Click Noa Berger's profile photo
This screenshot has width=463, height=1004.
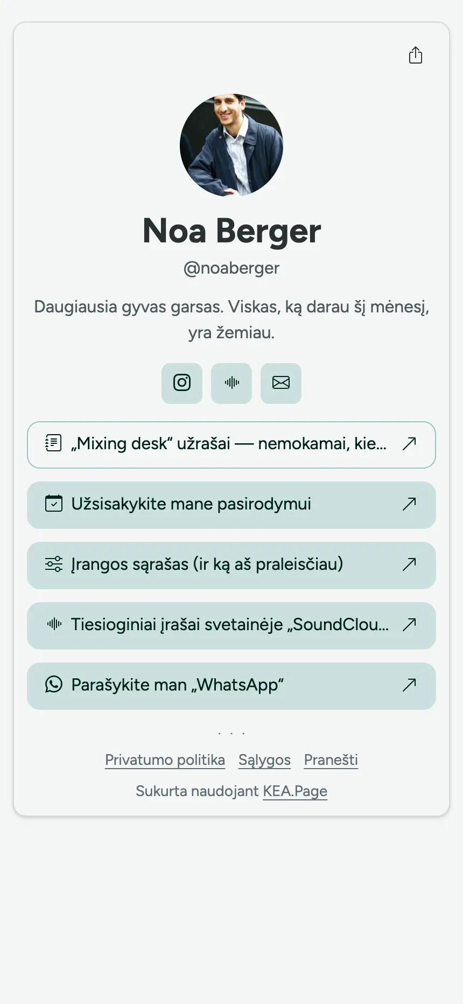pyautogui.click(x=231, y=145)
